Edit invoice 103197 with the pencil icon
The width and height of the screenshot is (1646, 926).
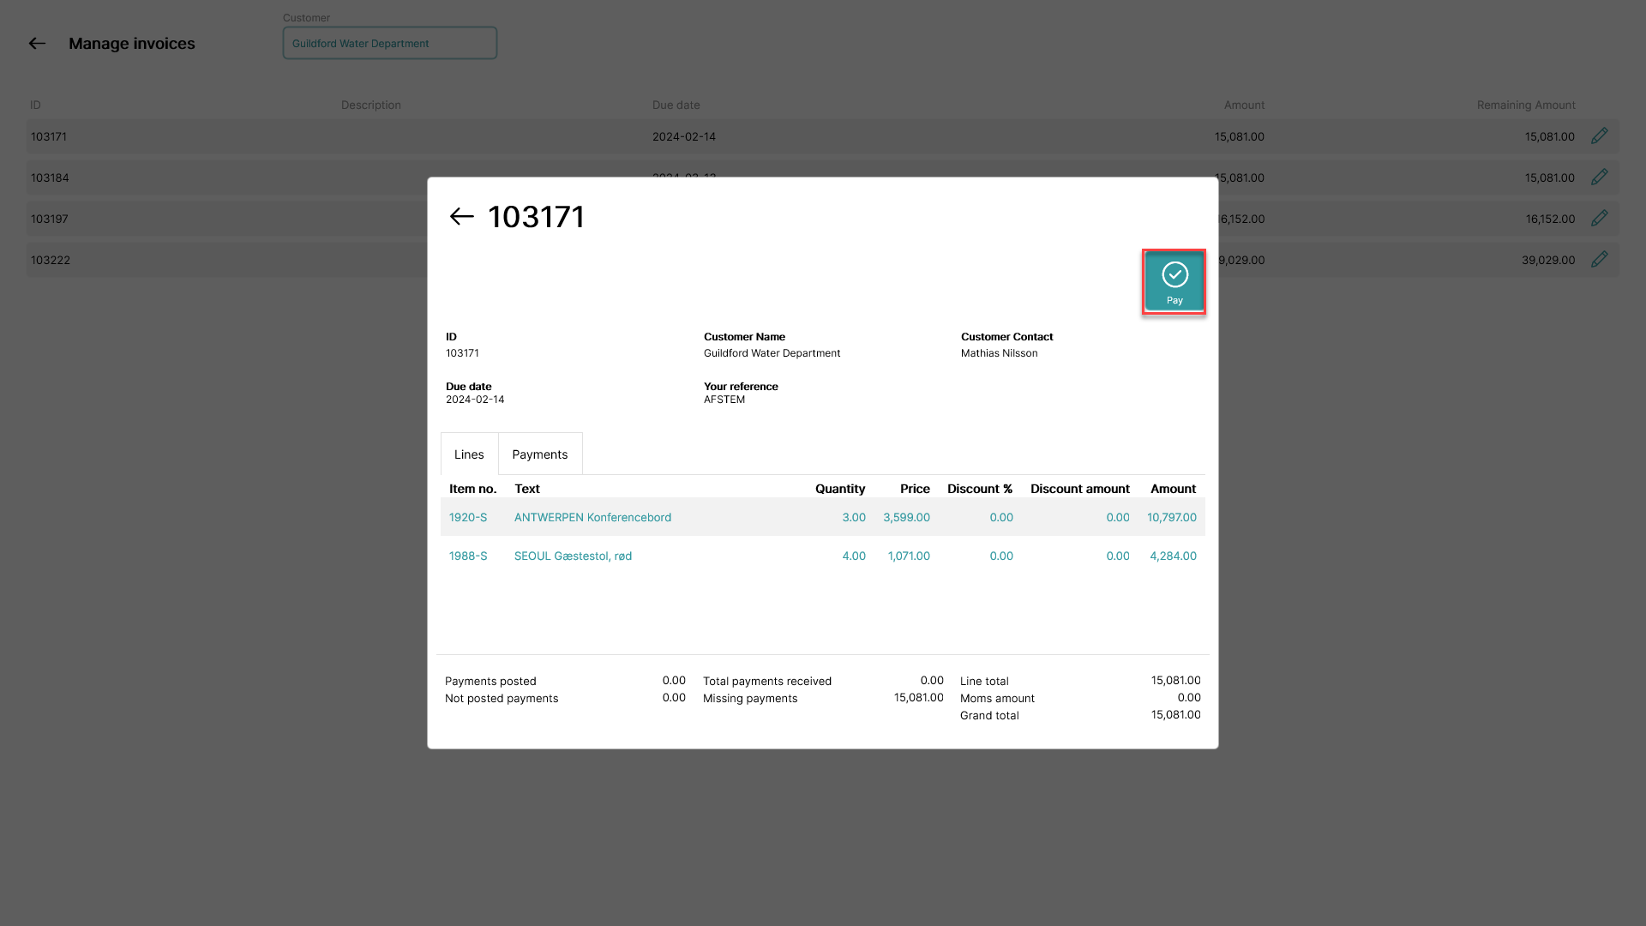click(1600, 219)
